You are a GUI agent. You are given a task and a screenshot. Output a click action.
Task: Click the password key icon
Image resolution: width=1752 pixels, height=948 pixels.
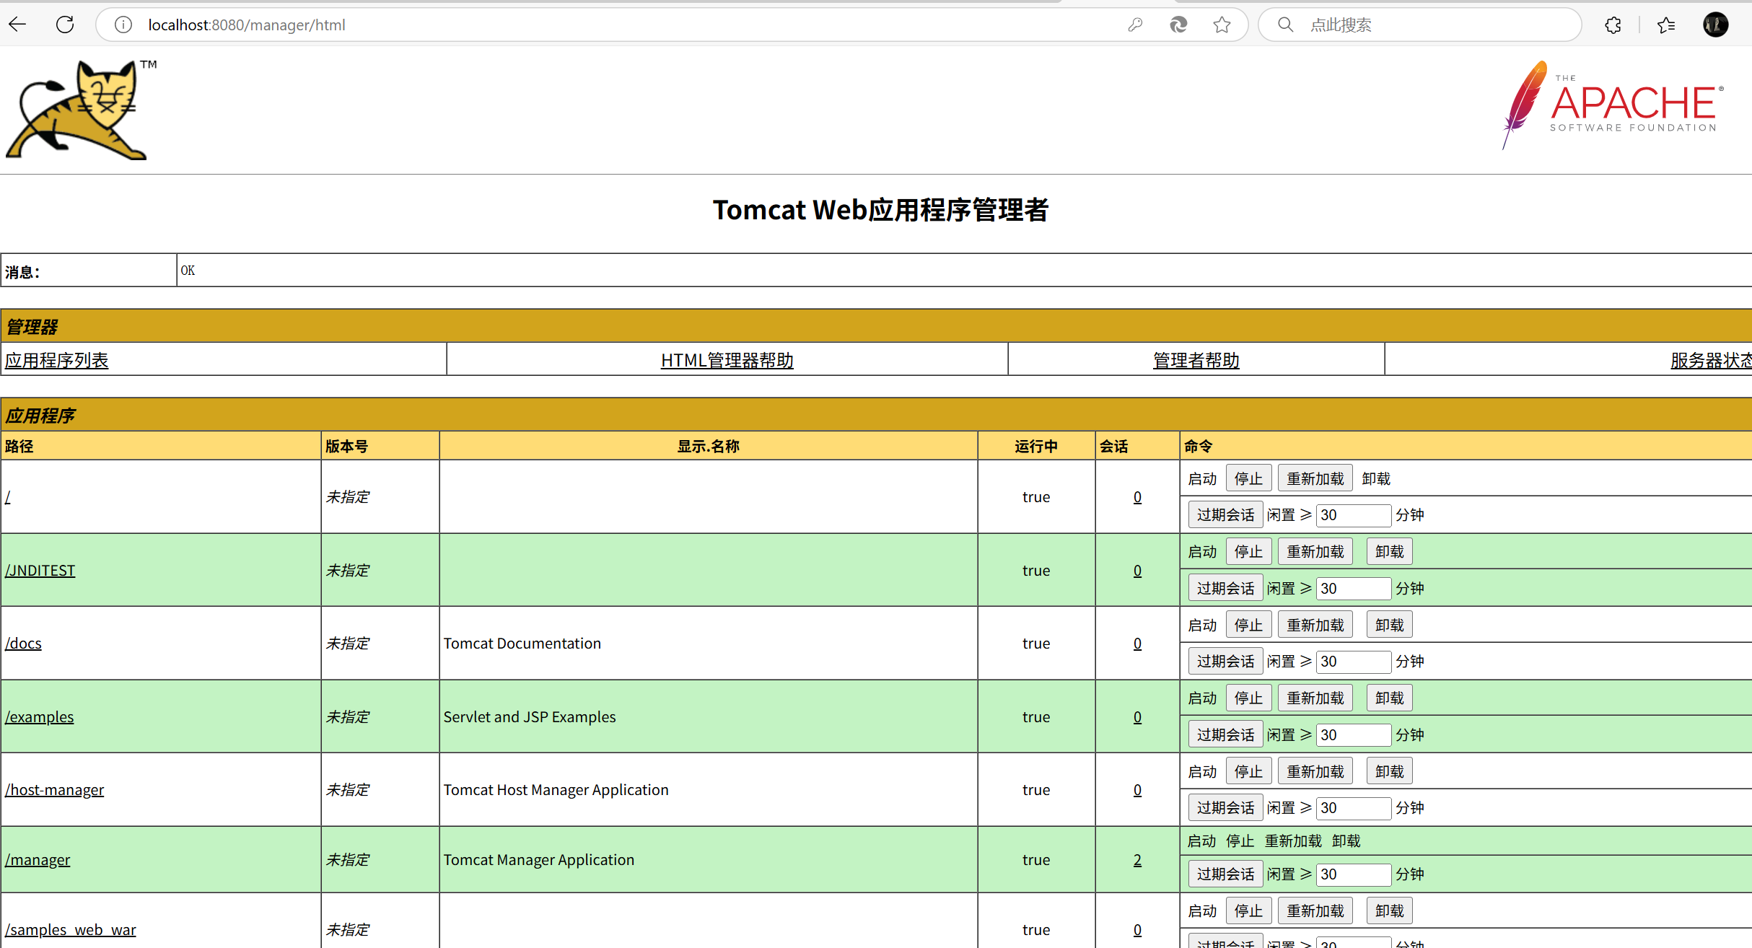tap(1135, 25)
